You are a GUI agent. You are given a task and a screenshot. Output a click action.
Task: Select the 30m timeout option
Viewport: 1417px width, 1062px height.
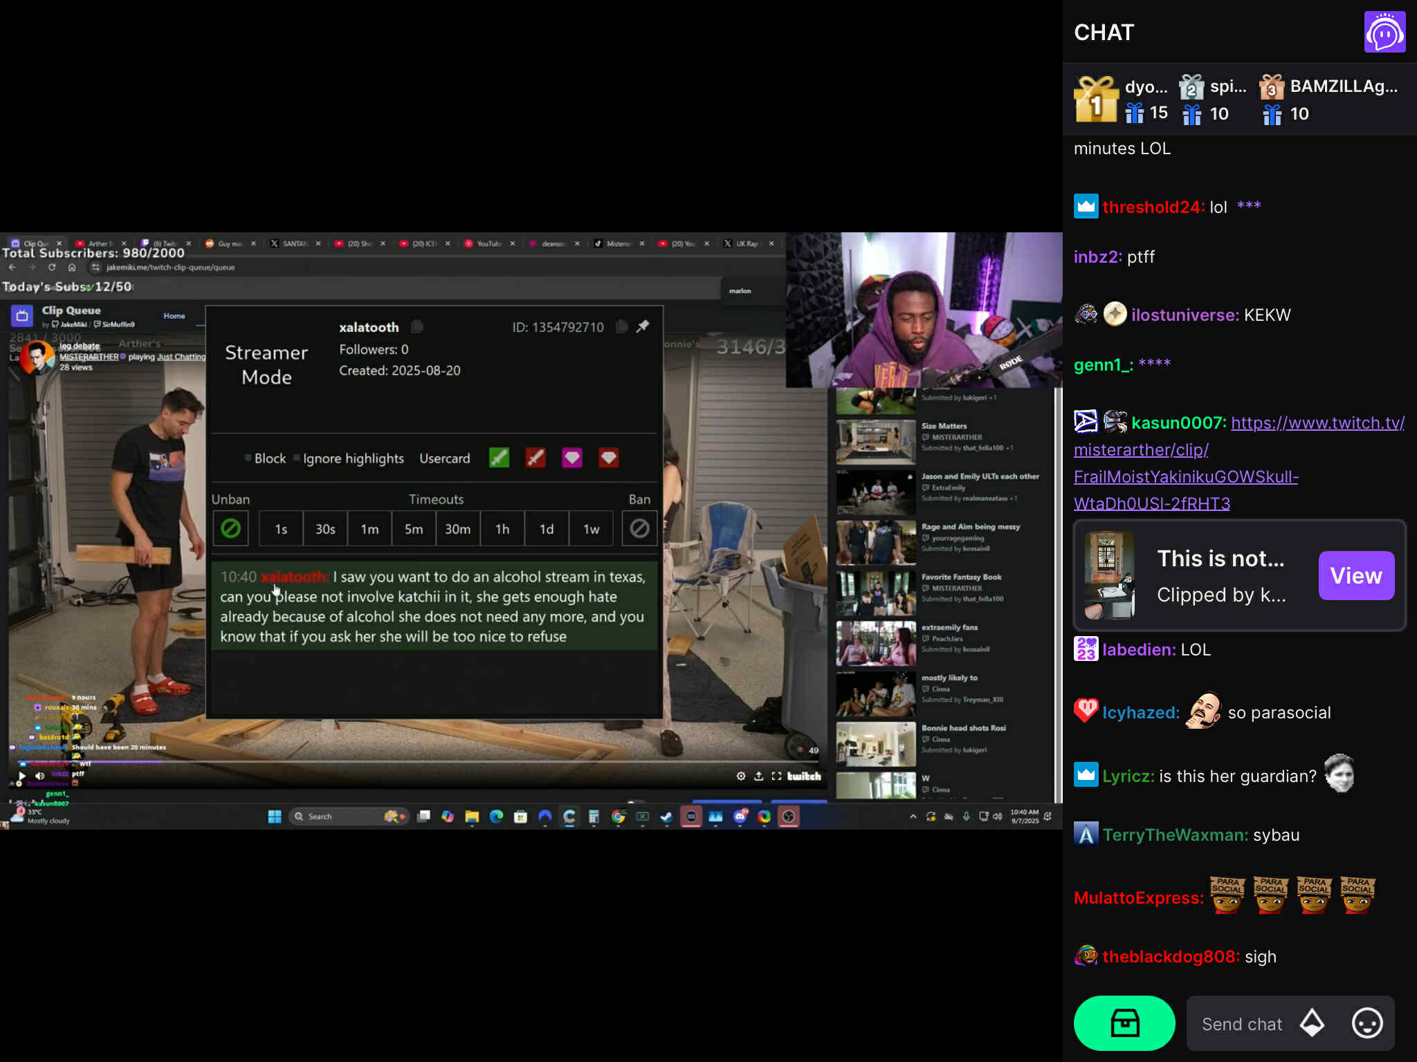click(457, 529)
